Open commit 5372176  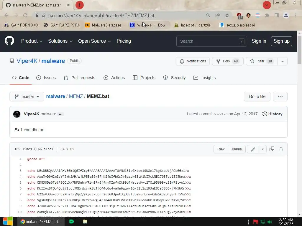221,114
